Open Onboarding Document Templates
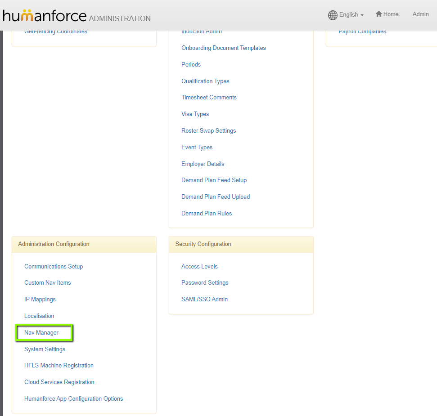The image size is (437, 416). tap(224, 48)
